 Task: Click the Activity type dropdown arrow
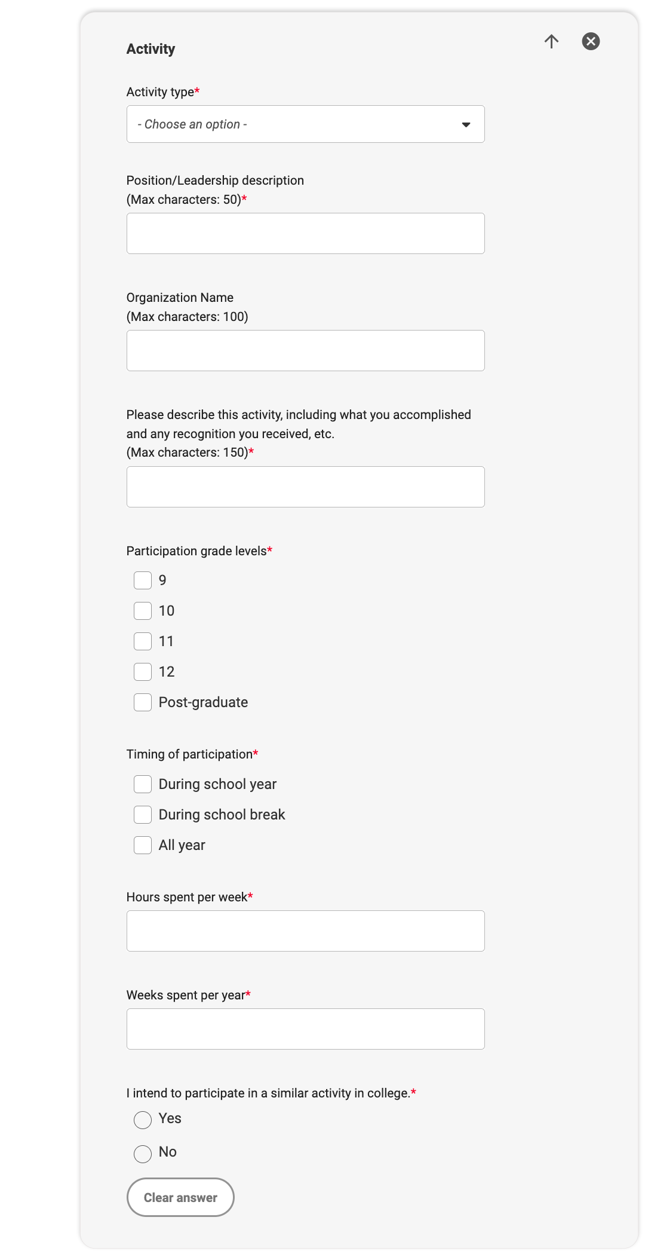pos(466,125)
